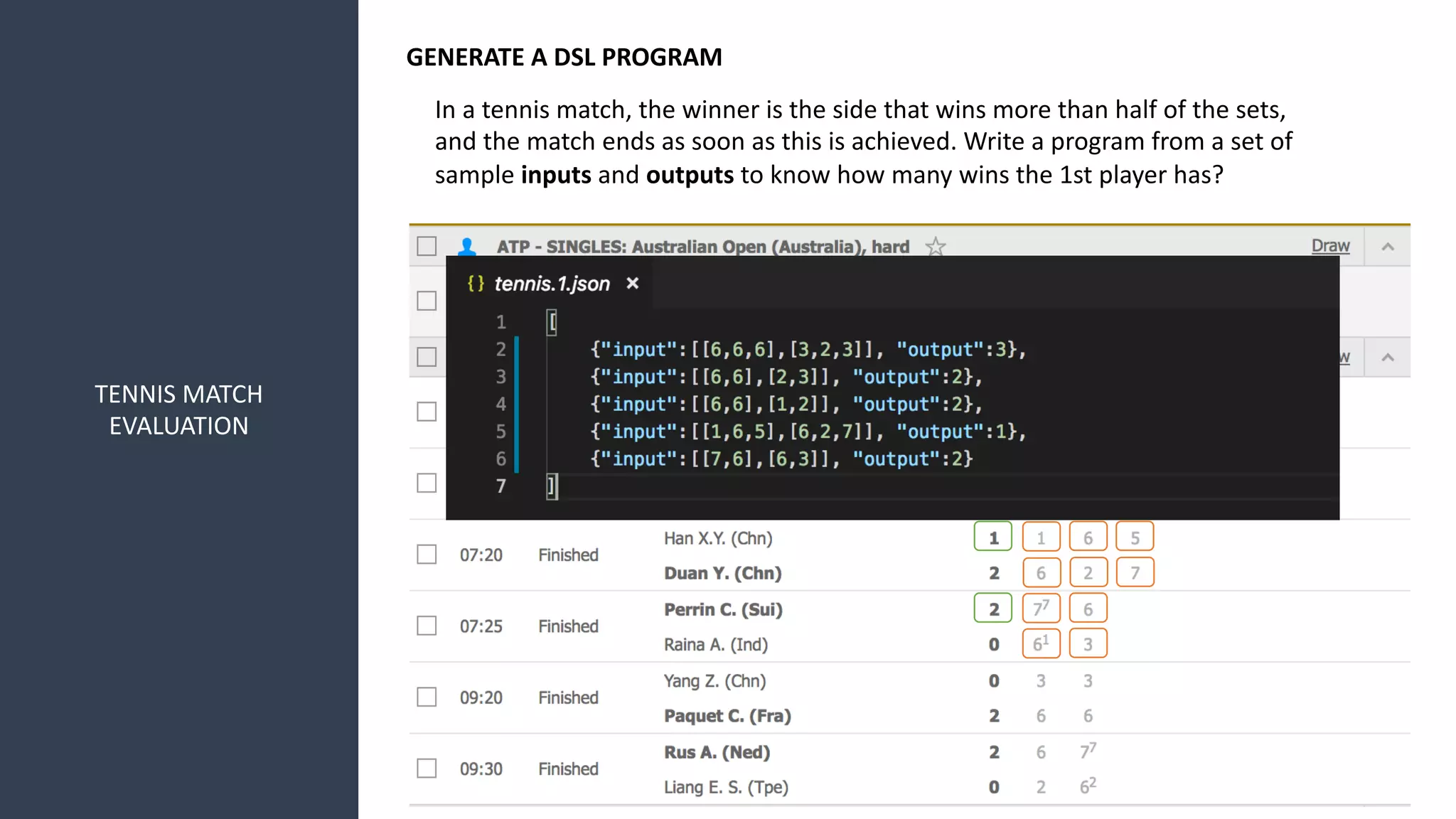This screenshot has width=1456, height=819.
Task: Click Duan Y. third set score 7
Action: (x=1135, y=572)
